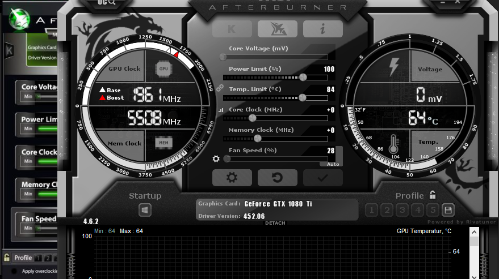499x279 pixels.
Task: Click the Power Limit slider handle
Action: [x=303, y=77]
